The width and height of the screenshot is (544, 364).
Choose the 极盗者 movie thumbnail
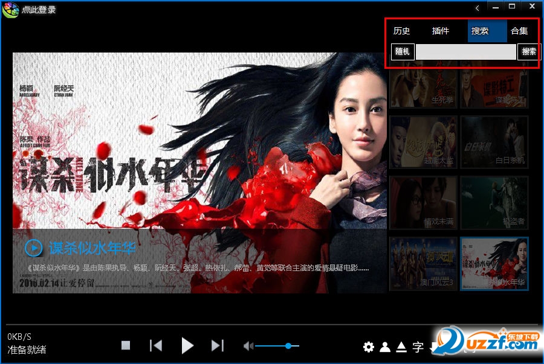494,203
